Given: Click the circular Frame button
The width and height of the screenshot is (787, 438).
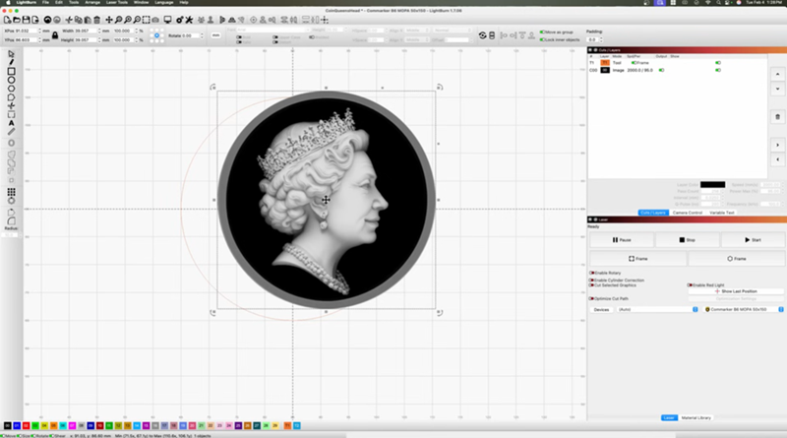Looking at the screenshot, I should coord(736,259).
